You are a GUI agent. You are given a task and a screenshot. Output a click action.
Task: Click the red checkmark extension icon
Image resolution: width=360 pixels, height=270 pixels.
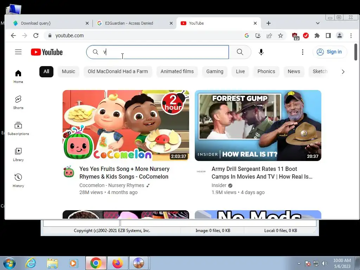click(x=306, y=36)
